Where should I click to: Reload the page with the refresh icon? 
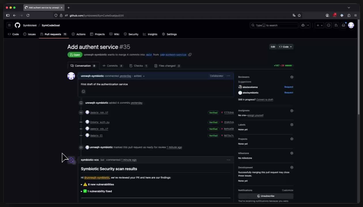[28, 16]
